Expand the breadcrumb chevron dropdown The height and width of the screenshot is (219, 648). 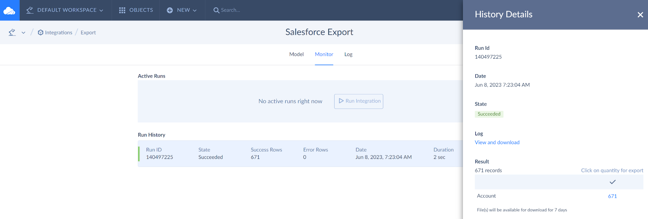(x=23, y=33)
